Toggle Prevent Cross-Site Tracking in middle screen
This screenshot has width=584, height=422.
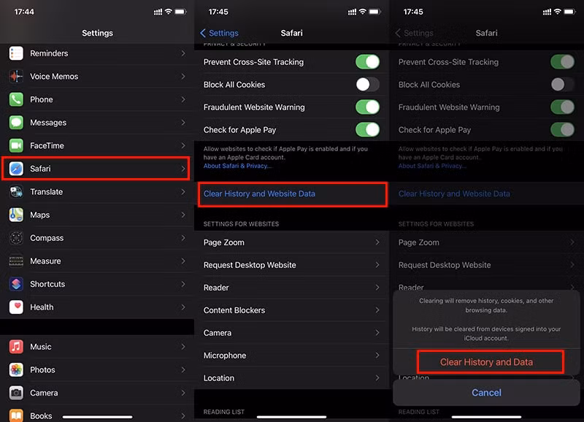[x=367, y=62]
